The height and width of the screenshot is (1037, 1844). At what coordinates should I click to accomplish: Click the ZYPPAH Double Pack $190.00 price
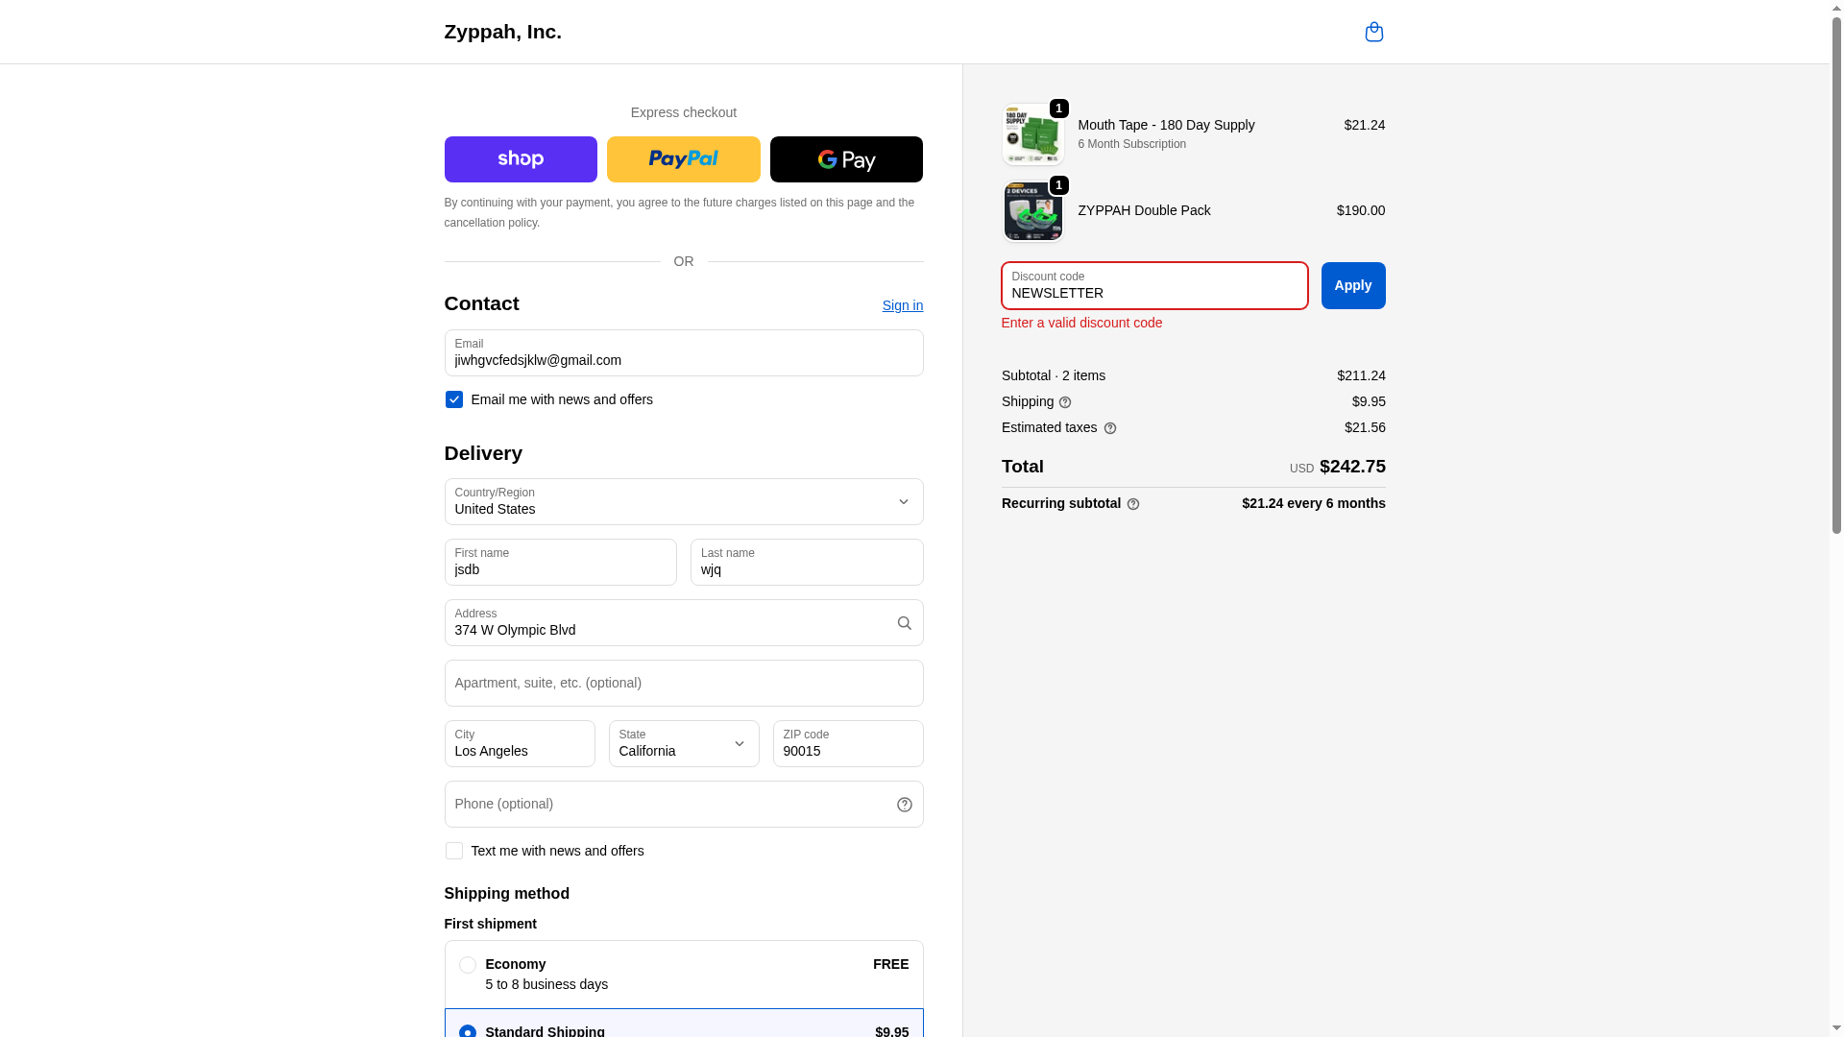(1361, 210)
